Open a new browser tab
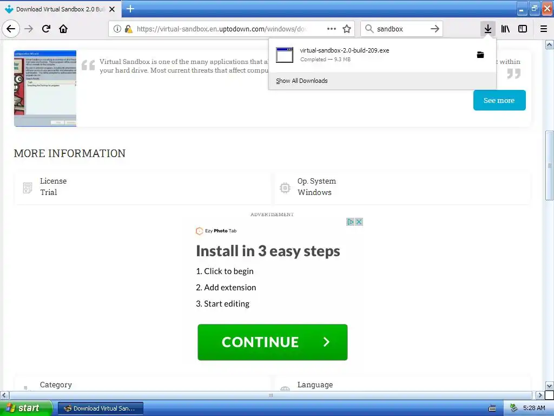This screenshot has width=554, height=416. pyautogui.click(x=130, y=9)
